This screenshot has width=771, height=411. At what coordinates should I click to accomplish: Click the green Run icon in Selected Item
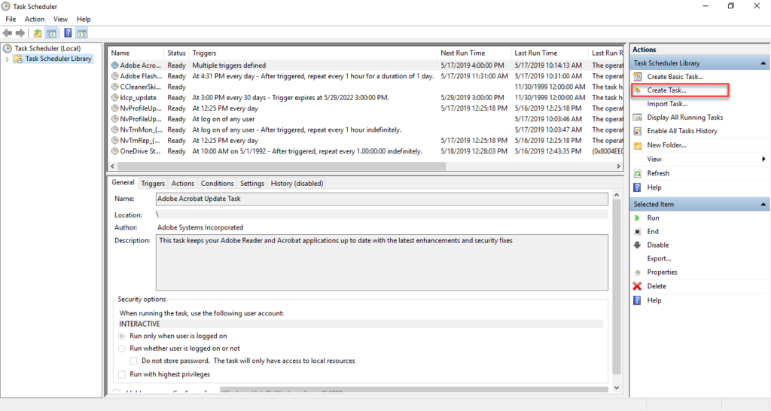pos(638,218)
